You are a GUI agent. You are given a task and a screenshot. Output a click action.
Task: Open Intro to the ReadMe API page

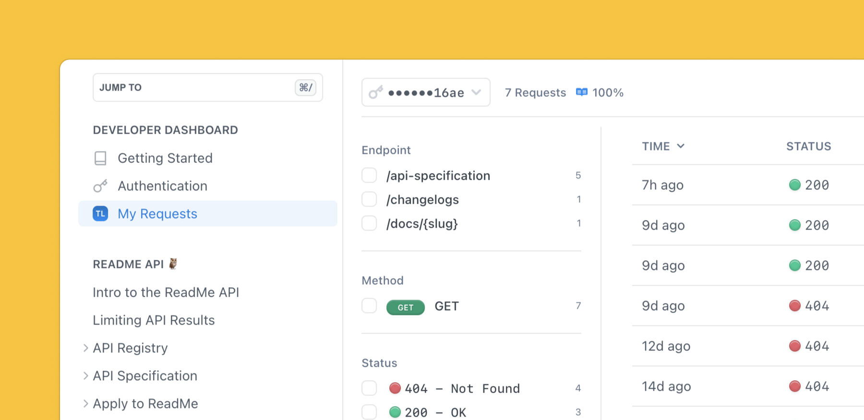(166, 292)
